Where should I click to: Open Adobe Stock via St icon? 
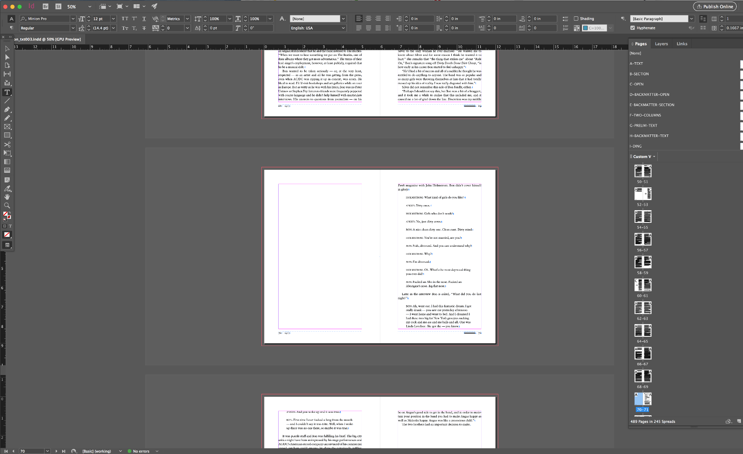click(x=58, y=6)
